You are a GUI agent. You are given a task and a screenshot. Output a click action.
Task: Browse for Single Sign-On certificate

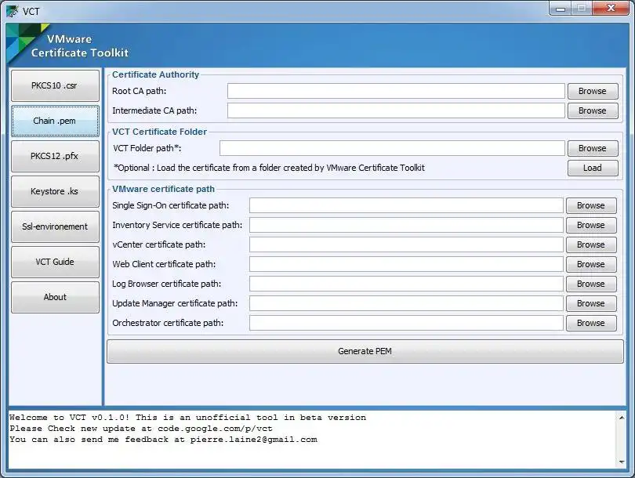(591, 205)
